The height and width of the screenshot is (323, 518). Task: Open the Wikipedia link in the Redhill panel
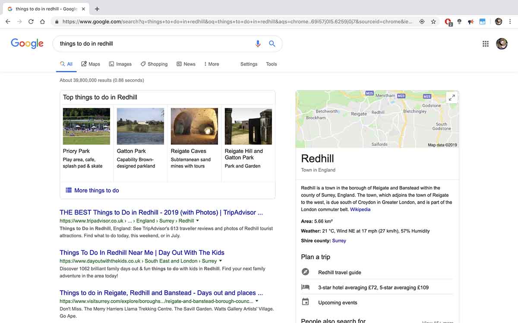point(360,209)
